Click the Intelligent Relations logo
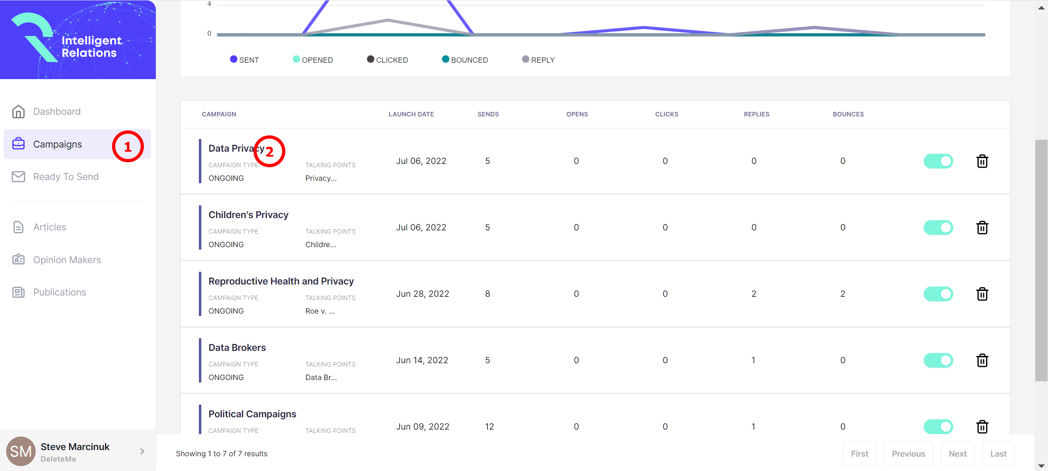The height and width of the screenshot is (471, 1048). 78,40
